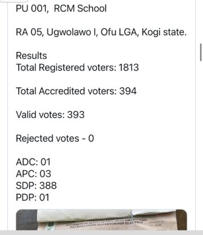This screenshot has height=235, width=203.
Task: Click the accredited voters figure 394
Action: pyautogui.click(x=128, y=91)
